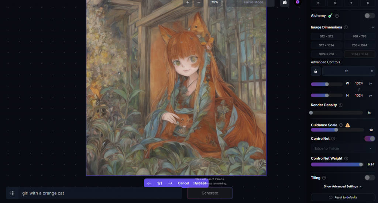
Task: Click the Cancel button
Action: (x=183, y=183)
